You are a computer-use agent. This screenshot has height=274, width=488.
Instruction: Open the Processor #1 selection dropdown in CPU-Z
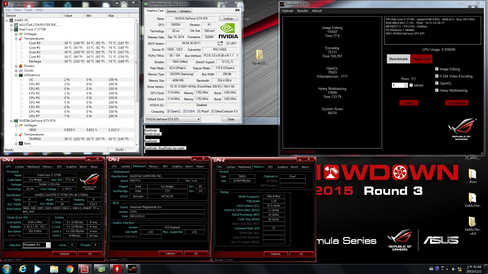point(48,245)
